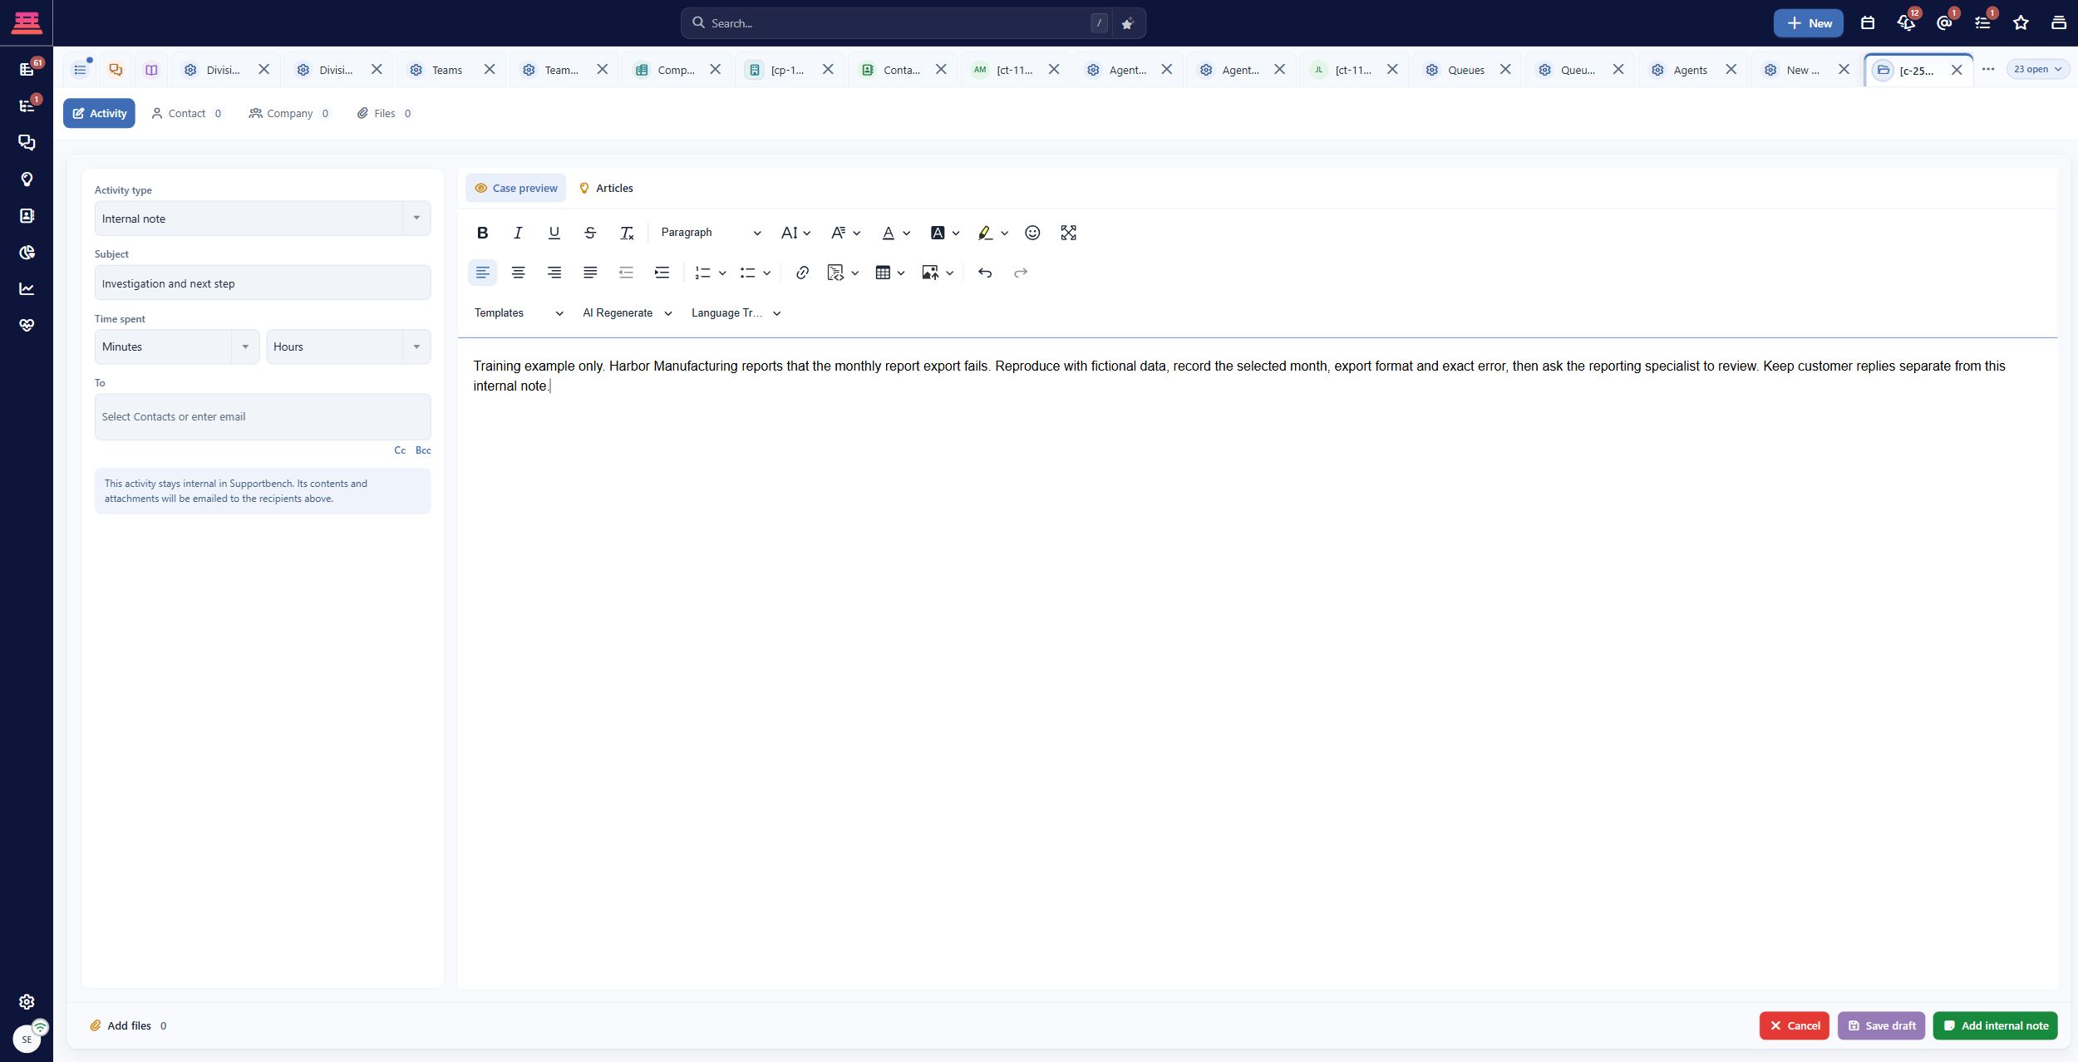The width and height of the screenshot is (2078, 1062).
Task: Open the Language Translate dropdown
Action: 736,313
